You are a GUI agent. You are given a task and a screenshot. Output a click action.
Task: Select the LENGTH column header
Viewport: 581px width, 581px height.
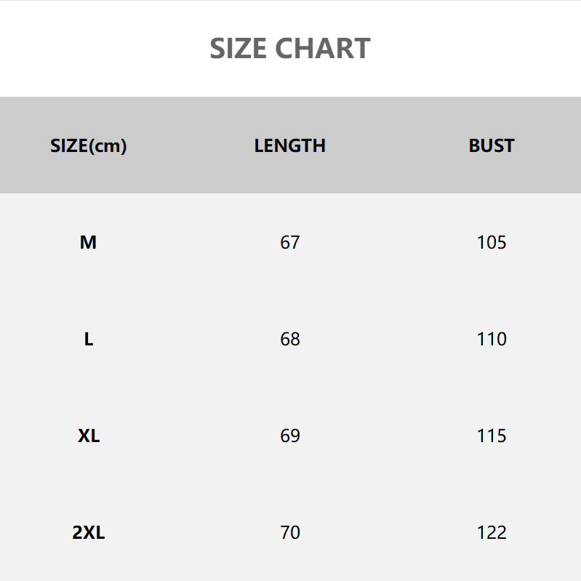click(x=289, y=146)
